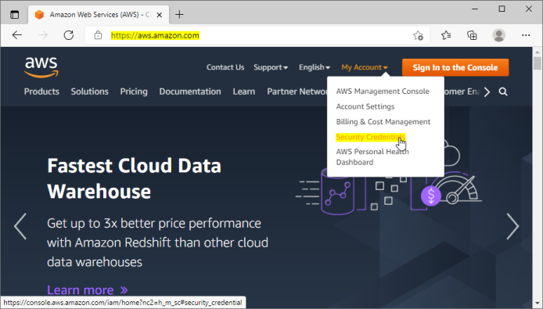Open the tab actions menu icon
This screenshot has height=309, width=543.
pyautogui.click(x=15, y=15)
